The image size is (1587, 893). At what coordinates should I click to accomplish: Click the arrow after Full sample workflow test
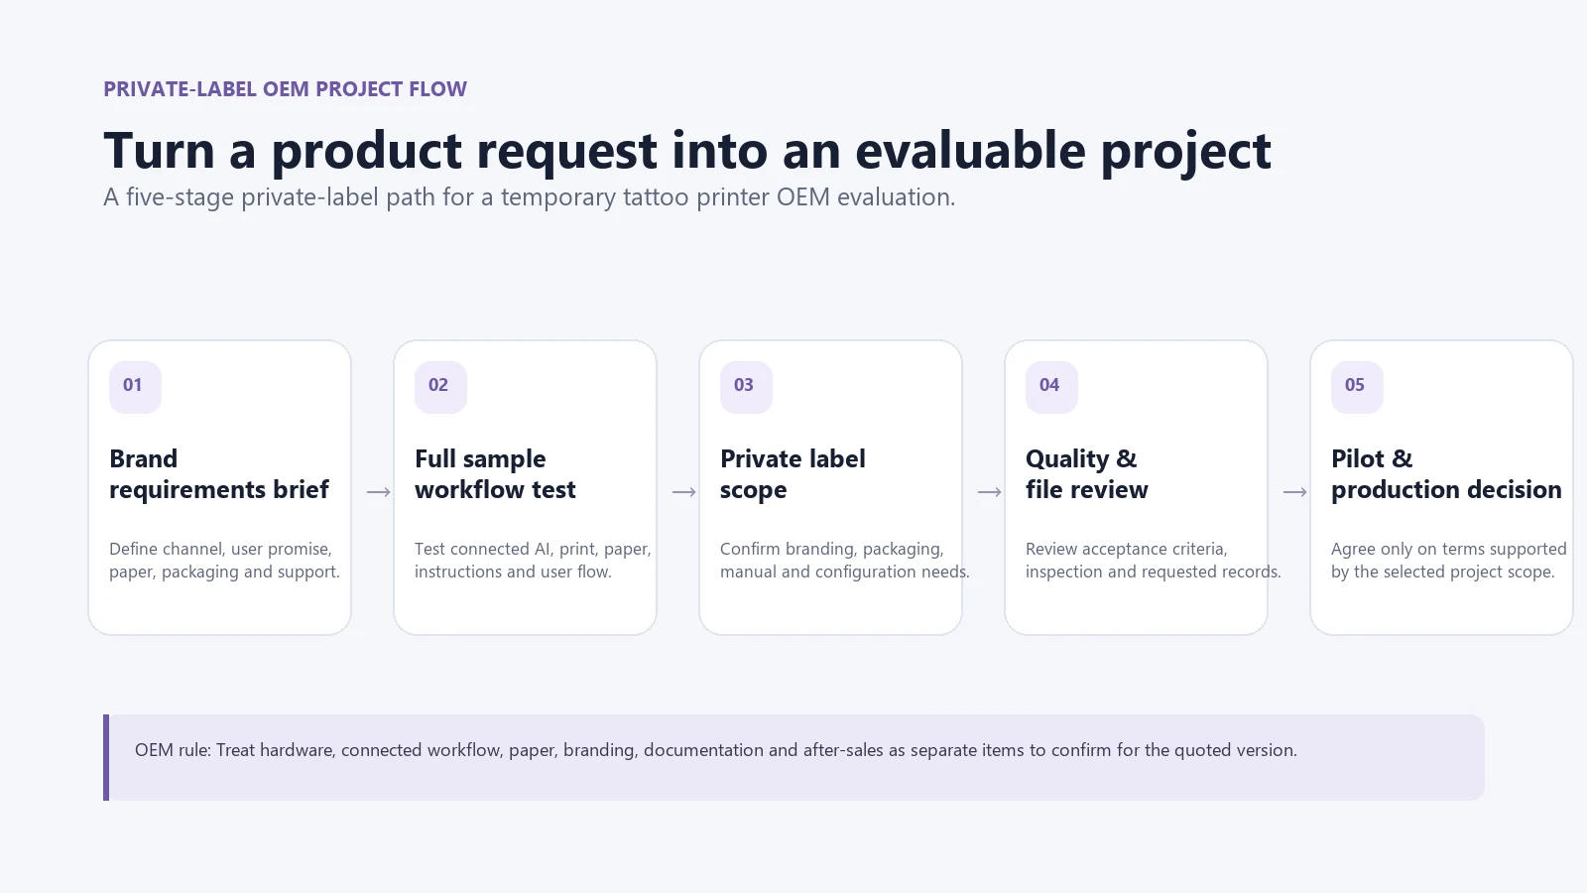point(684,491)
